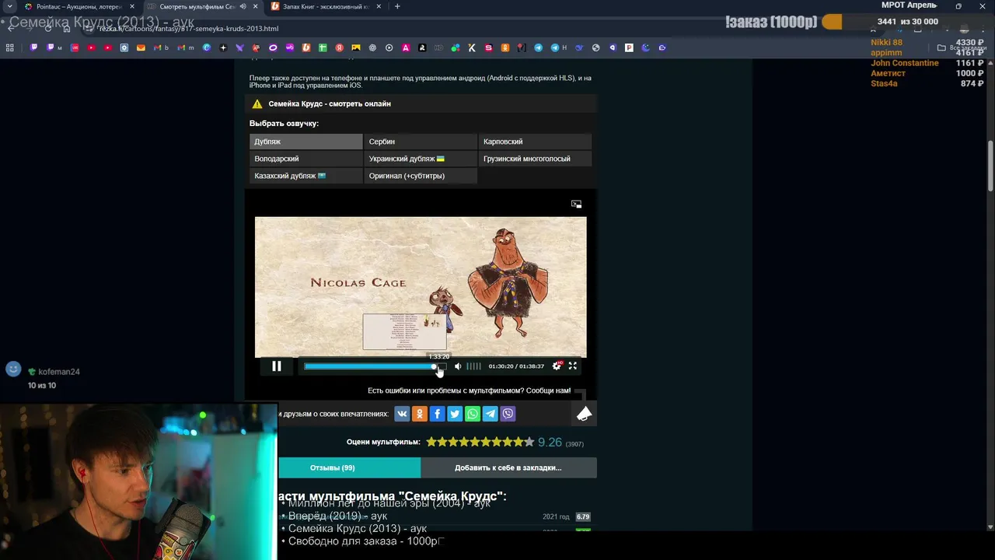This screenshot has width=995, height=560.
Task: Open picture-in-picture icon above the video
Action: tap(576, 204)
